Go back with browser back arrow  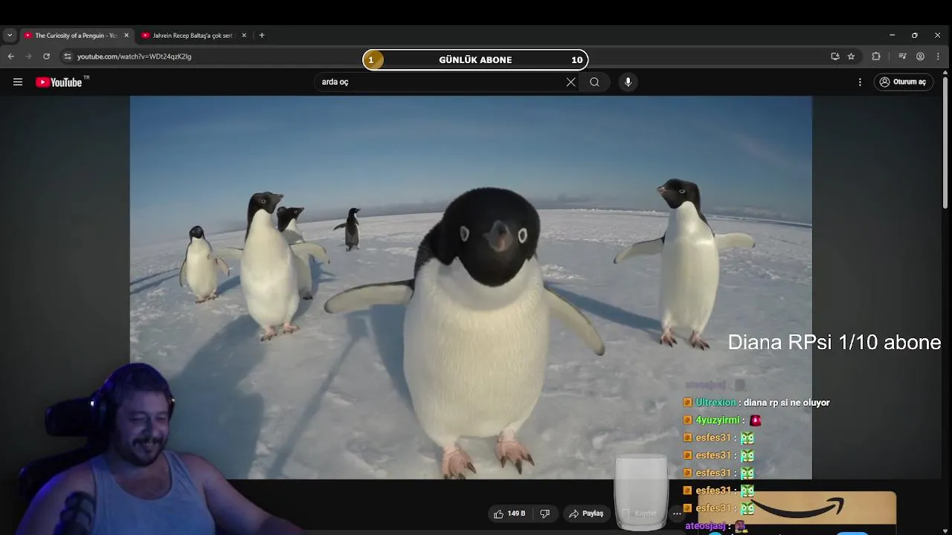(x=10, y=56)
